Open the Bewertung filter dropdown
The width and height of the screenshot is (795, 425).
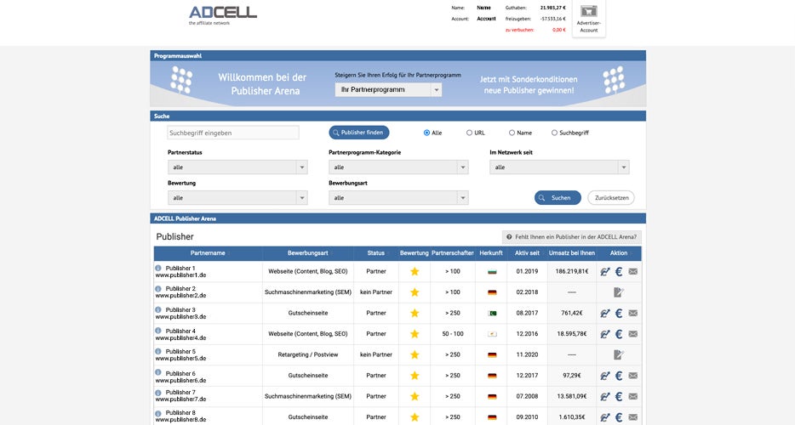[237, 198]
